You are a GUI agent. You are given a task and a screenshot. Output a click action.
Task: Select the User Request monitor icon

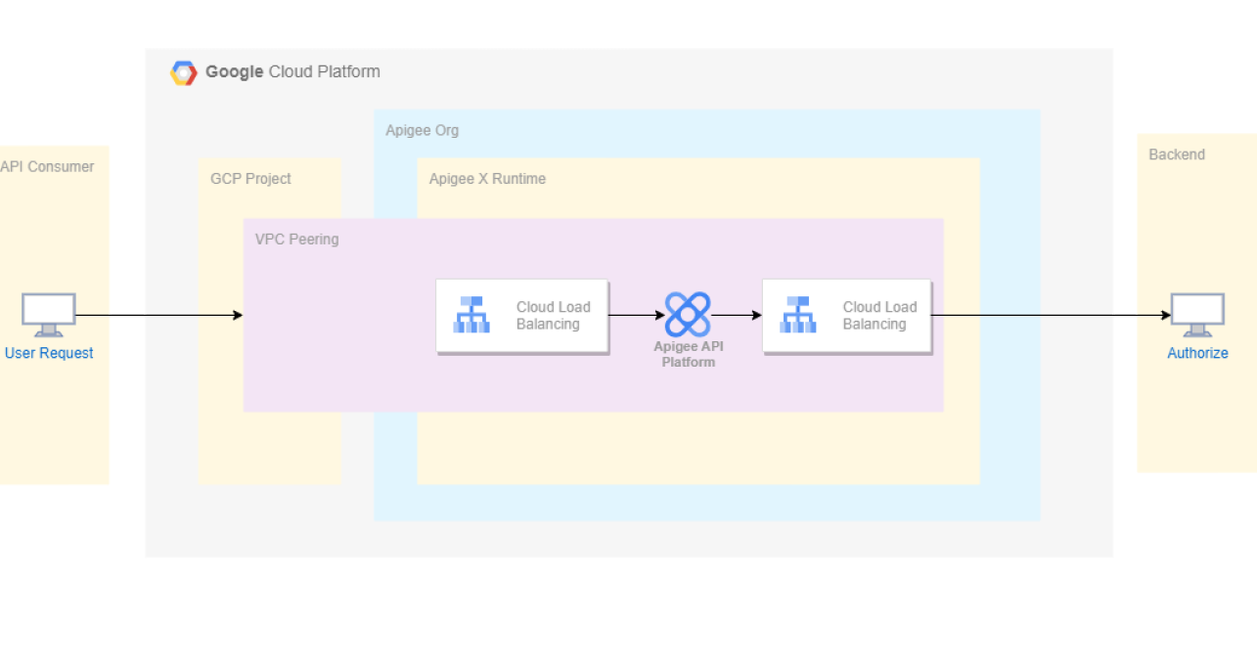[49, 316]
